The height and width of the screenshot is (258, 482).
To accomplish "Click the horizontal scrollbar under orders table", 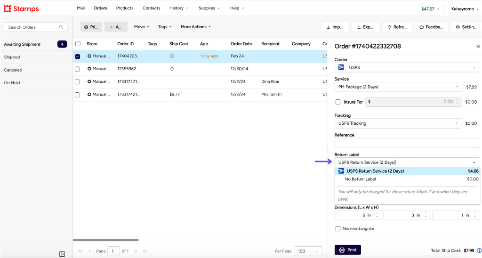I will click(x=106, y=240).
